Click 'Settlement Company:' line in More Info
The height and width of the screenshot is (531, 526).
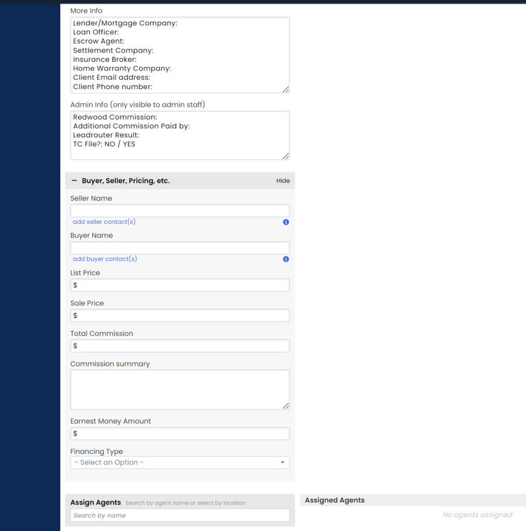(x=113, y=50)
